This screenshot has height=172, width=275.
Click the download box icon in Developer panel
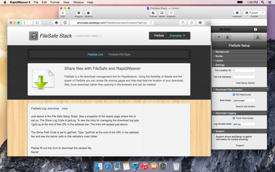point(258,37)
